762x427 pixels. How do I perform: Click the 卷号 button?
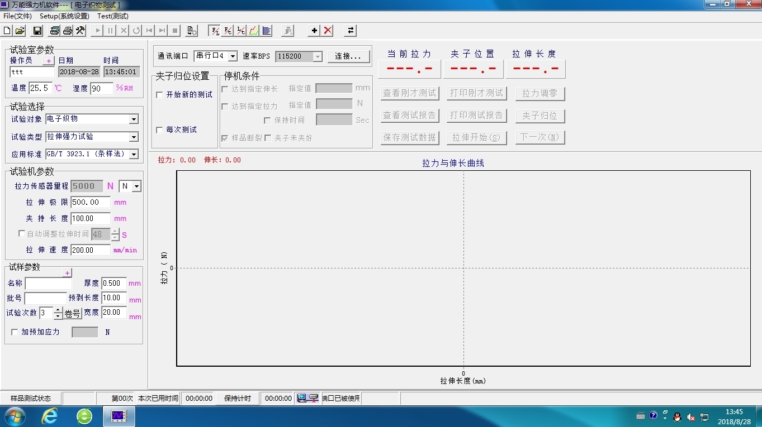coord(73,314)
